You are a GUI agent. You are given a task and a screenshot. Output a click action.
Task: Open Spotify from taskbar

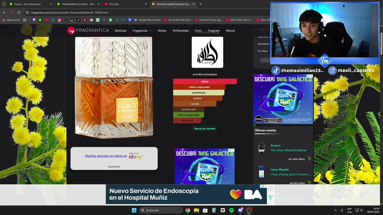pos(232,210)
